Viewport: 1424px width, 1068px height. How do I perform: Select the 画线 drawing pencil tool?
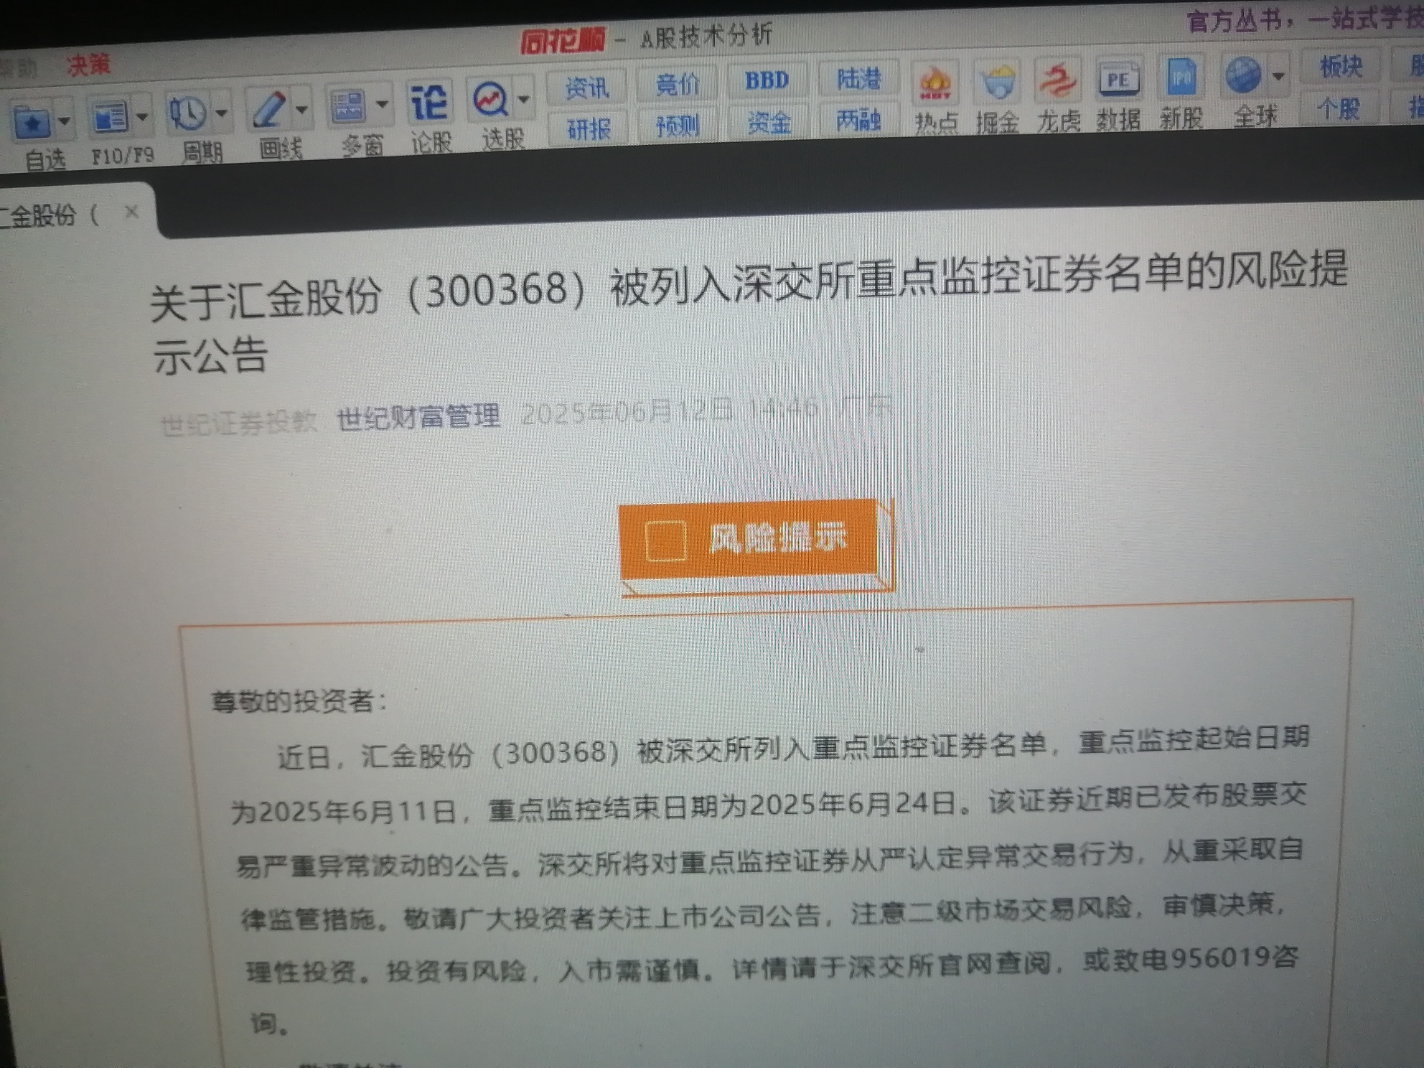[269, 109]
